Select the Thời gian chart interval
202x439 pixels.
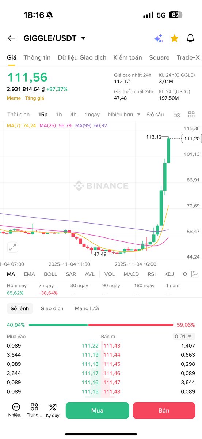pos(19,115)
